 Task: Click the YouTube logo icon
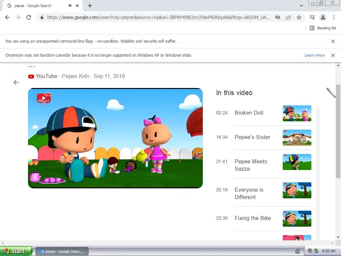click(31, 76)
